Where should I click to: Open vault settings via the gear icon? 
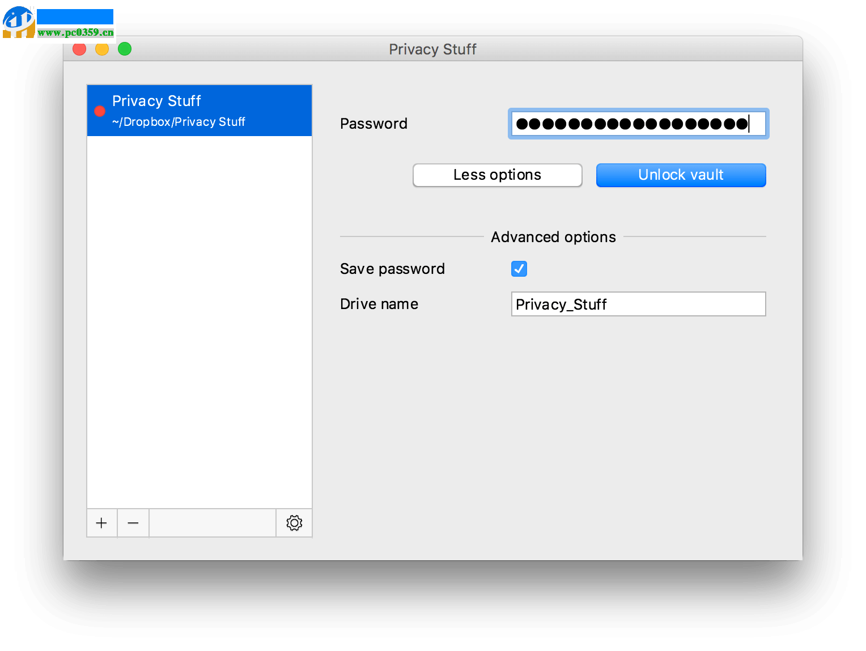(294, 523)
